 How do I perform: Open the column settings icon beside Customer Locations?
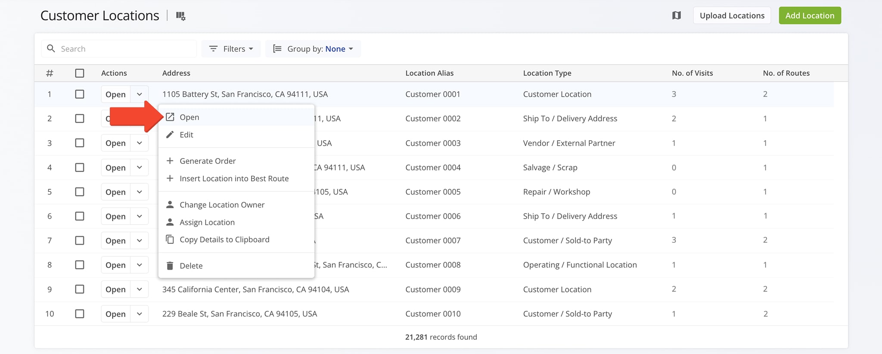click(x=180, y=16)
